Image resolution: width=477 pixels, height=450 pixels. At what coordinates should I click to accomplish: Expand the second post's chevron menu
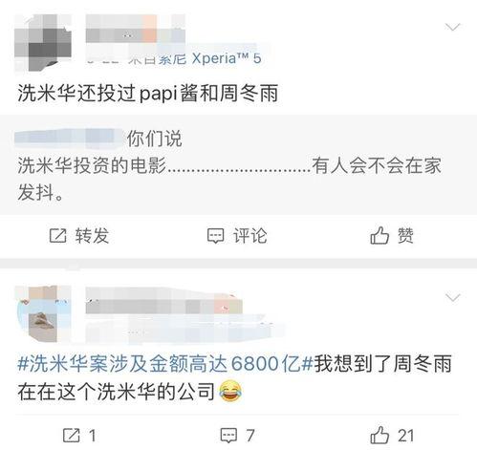click(452, 298)
